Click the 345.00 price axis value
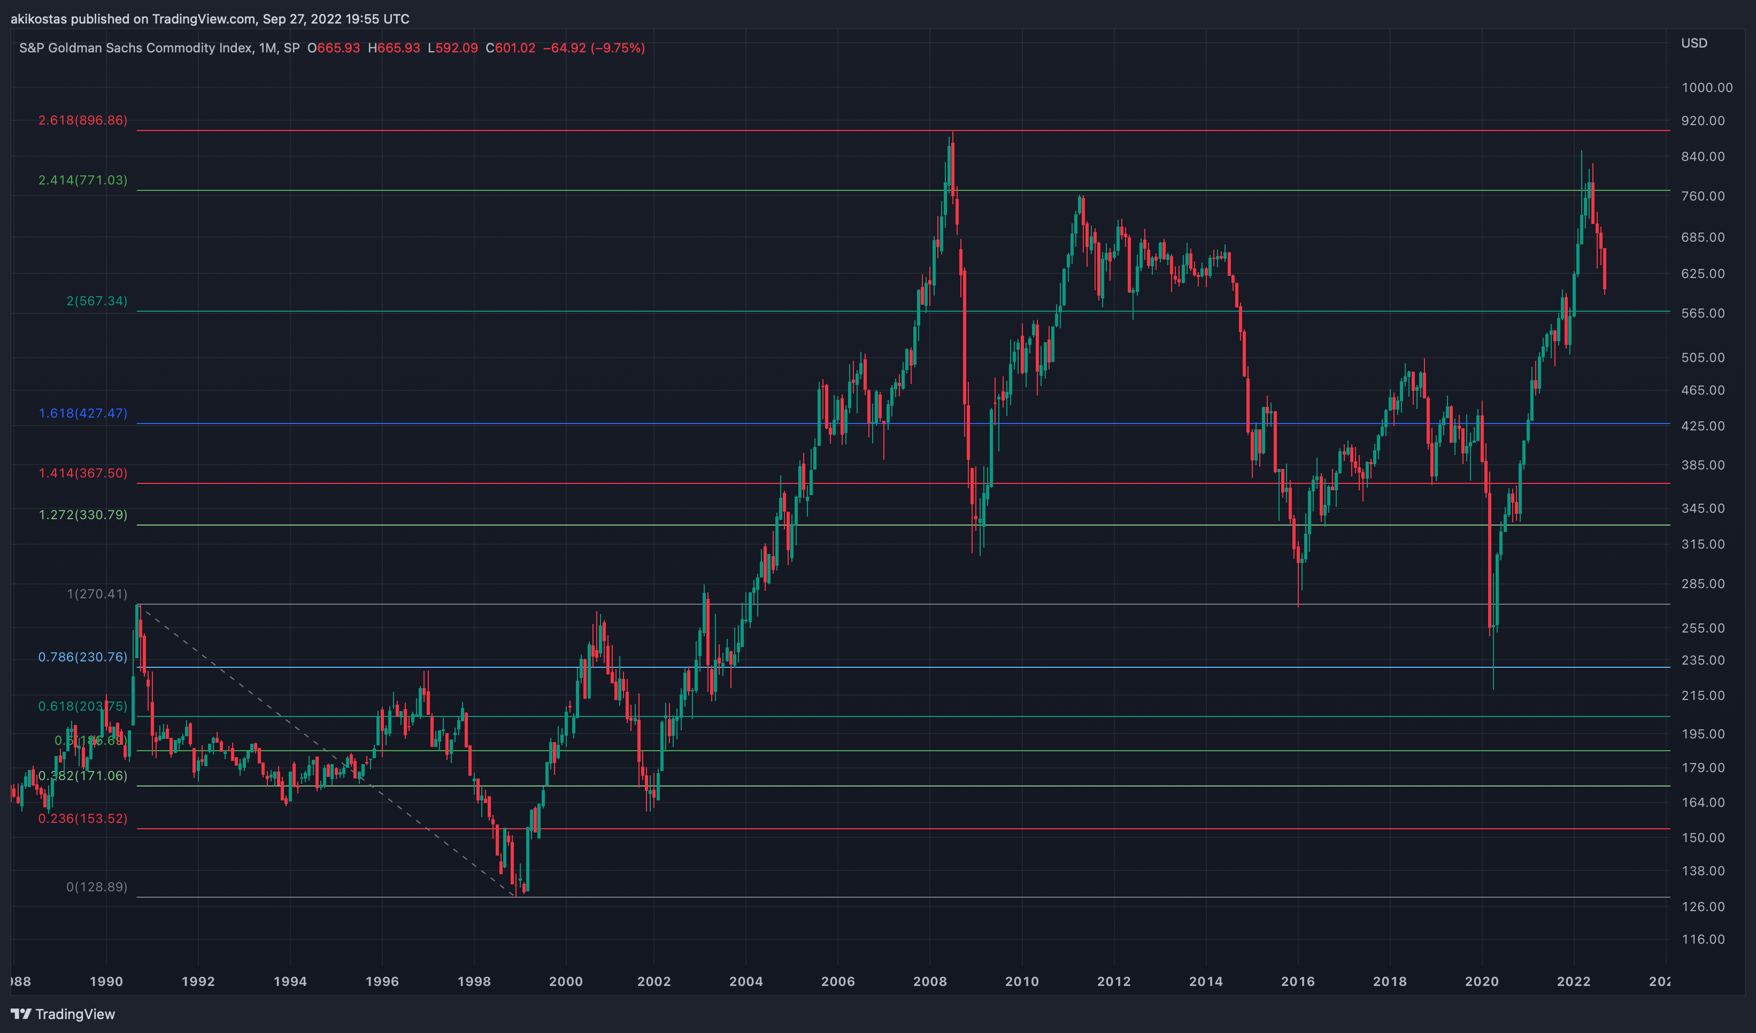Image resolution: width=1756 pixels, height=1033 pixels. [x=1703, y=508]
